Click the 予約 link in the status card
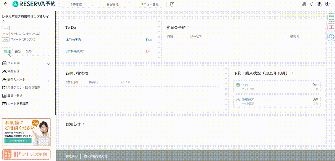This screenshot has height=161, width=335. coord(245,85)
